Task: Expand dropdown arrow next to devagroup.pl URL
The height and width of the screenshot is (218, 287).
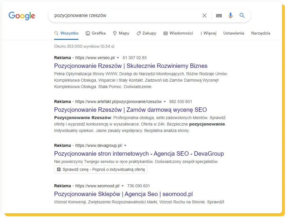Action: tap(125, 146)
